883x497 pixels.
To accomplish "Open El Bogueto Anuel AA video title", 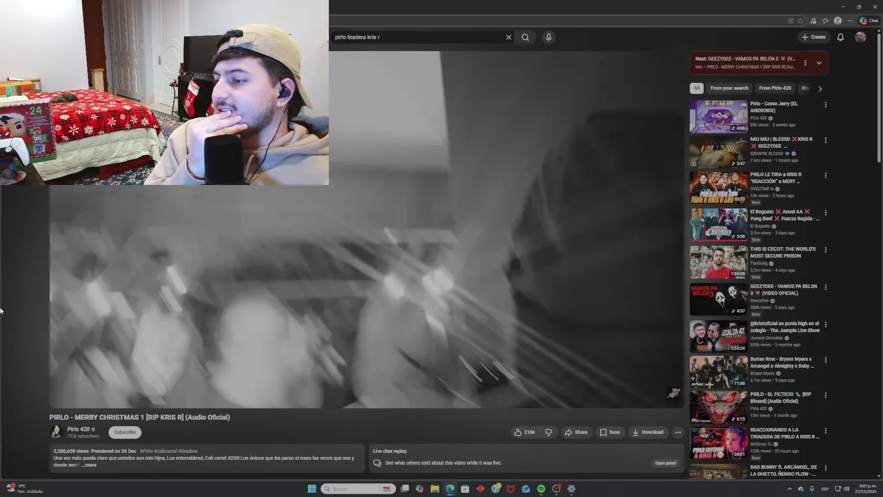I will (784, 215).
